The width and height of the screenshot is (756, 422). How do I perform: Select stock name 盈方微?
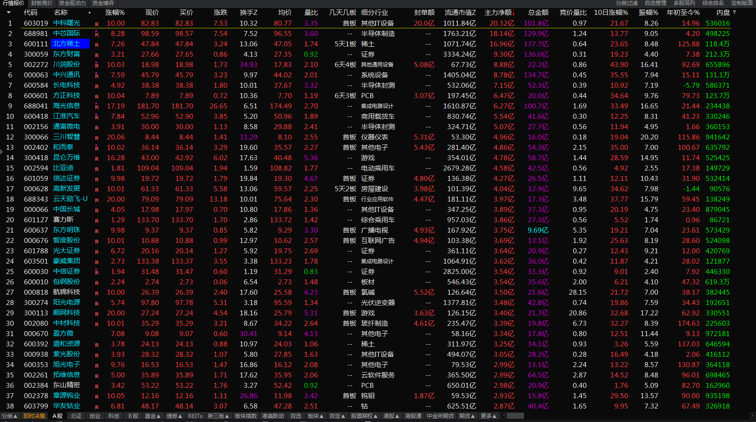(x=63, y=333)
